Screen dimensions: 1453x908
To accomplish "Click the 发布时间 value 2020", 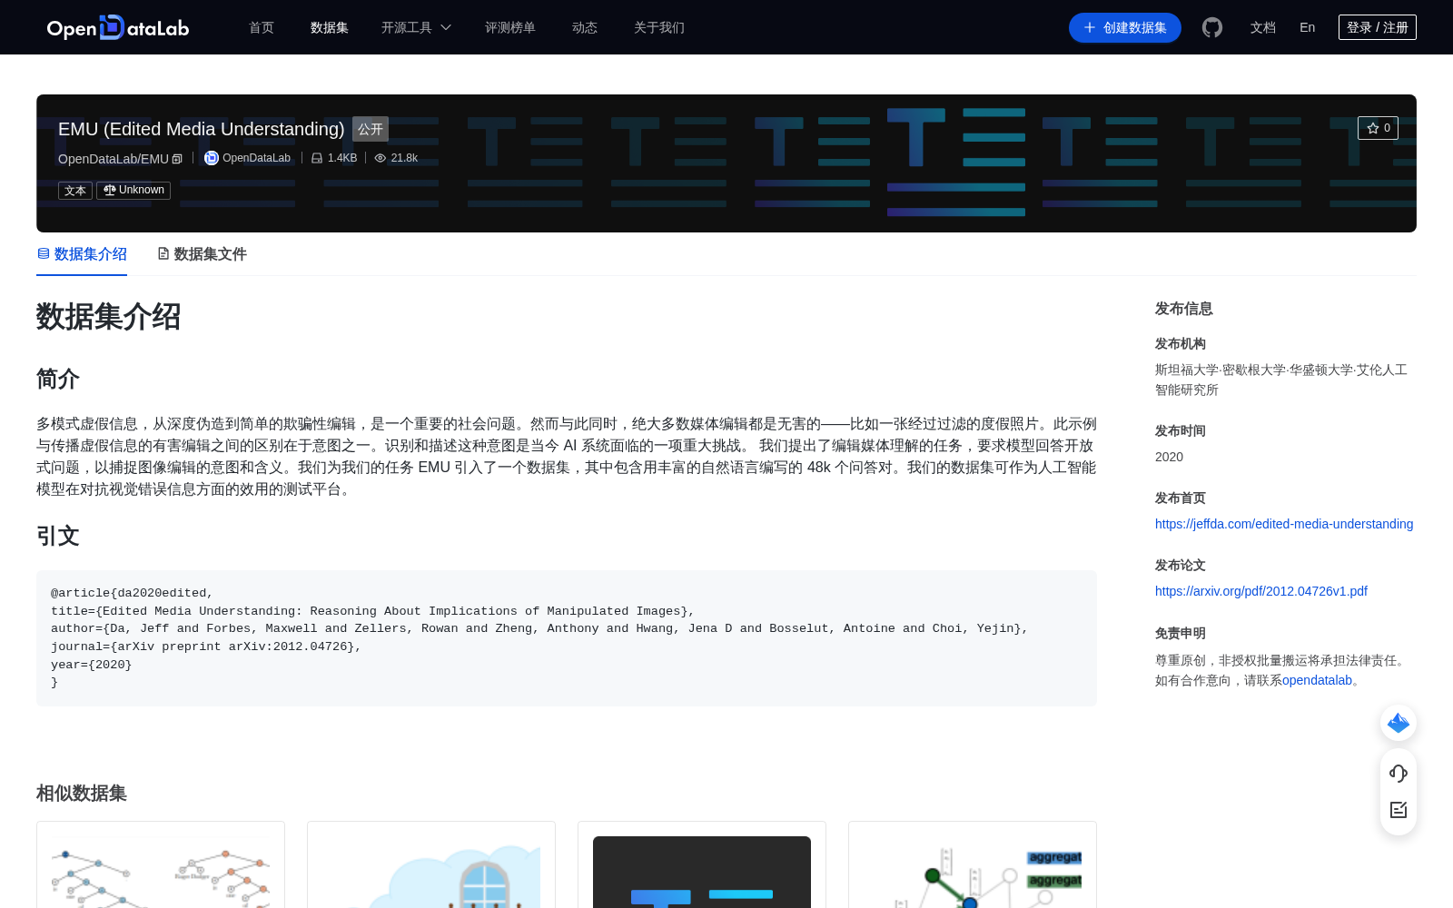I will tap(1169, 457).
